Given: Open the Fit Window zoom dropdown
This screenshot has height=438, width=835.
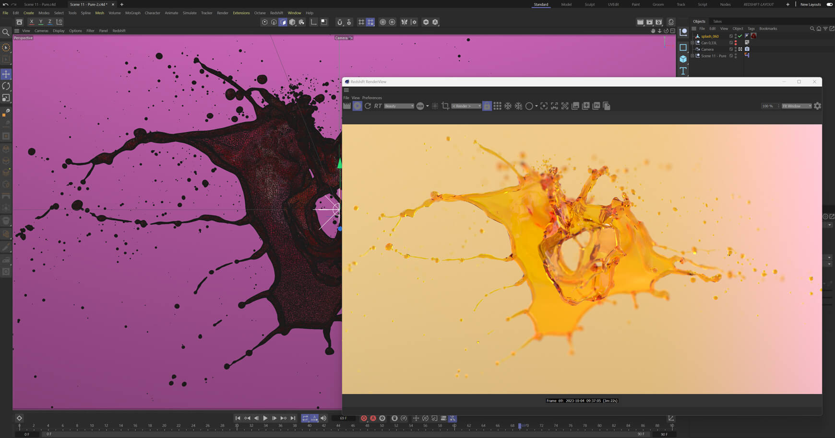Looking at the screenshot, I should tap(796, 106).
